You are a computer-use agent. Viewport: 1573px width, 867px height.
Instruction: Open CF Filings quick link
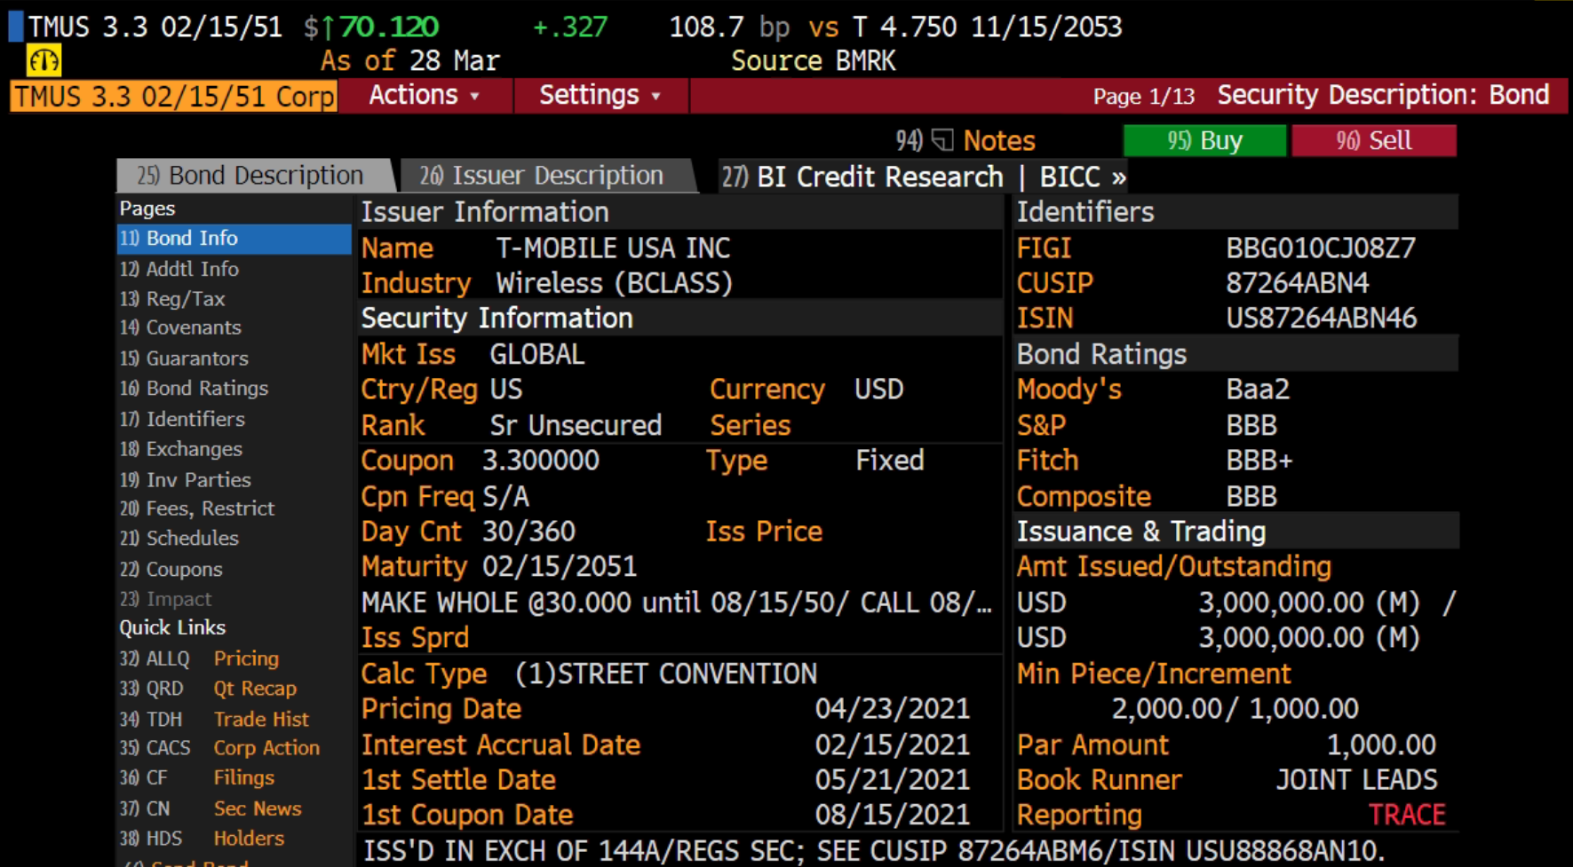click(x=197, y=777)
